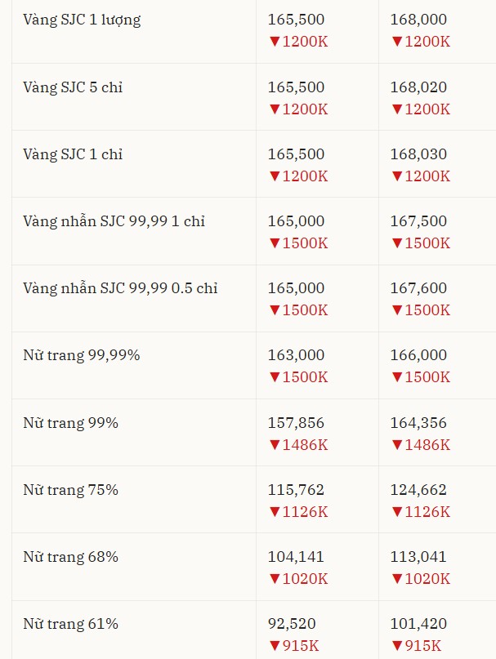Select the Vàng SJC 1 chỉ label

click(x=73, y=154)
